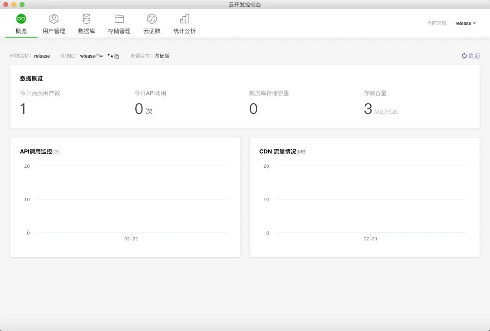The image size is (490, 331).
Task: Copy the environment ID with copy icon
Action: pos(117,56)
